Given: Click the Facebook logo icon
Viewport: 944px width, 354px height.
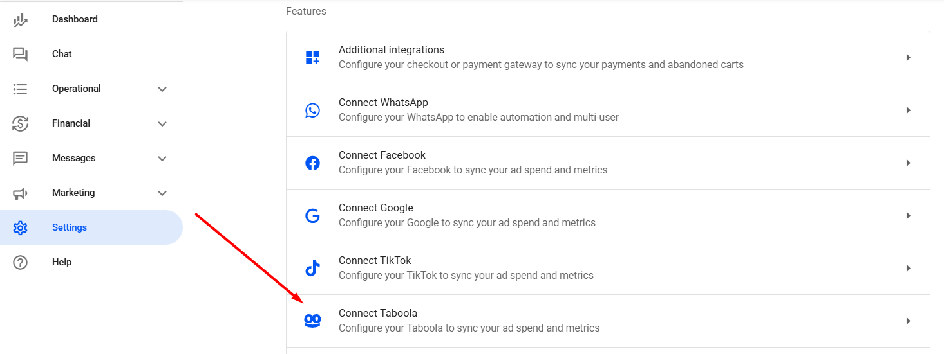Looking at the screenshot, I should click(312, 163).
